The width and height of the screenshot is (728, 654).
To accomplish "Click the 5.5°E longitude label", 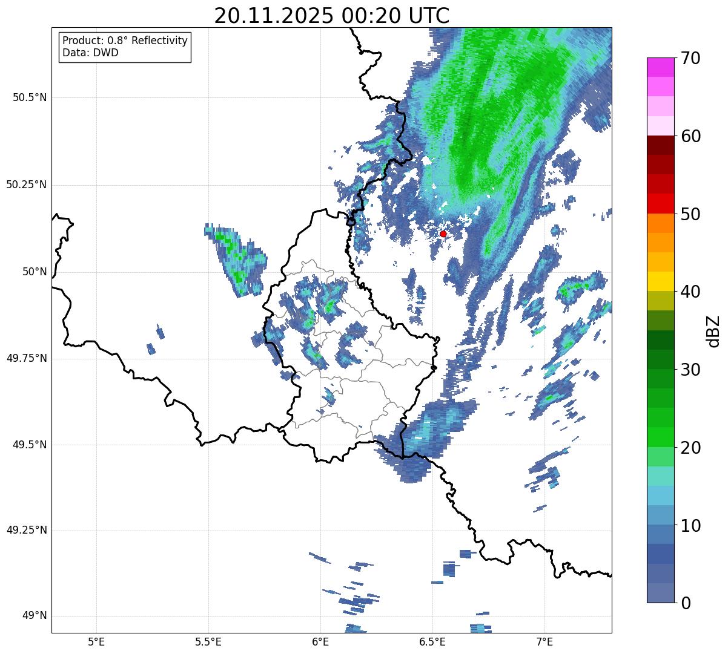I will [x=208, y=641].
